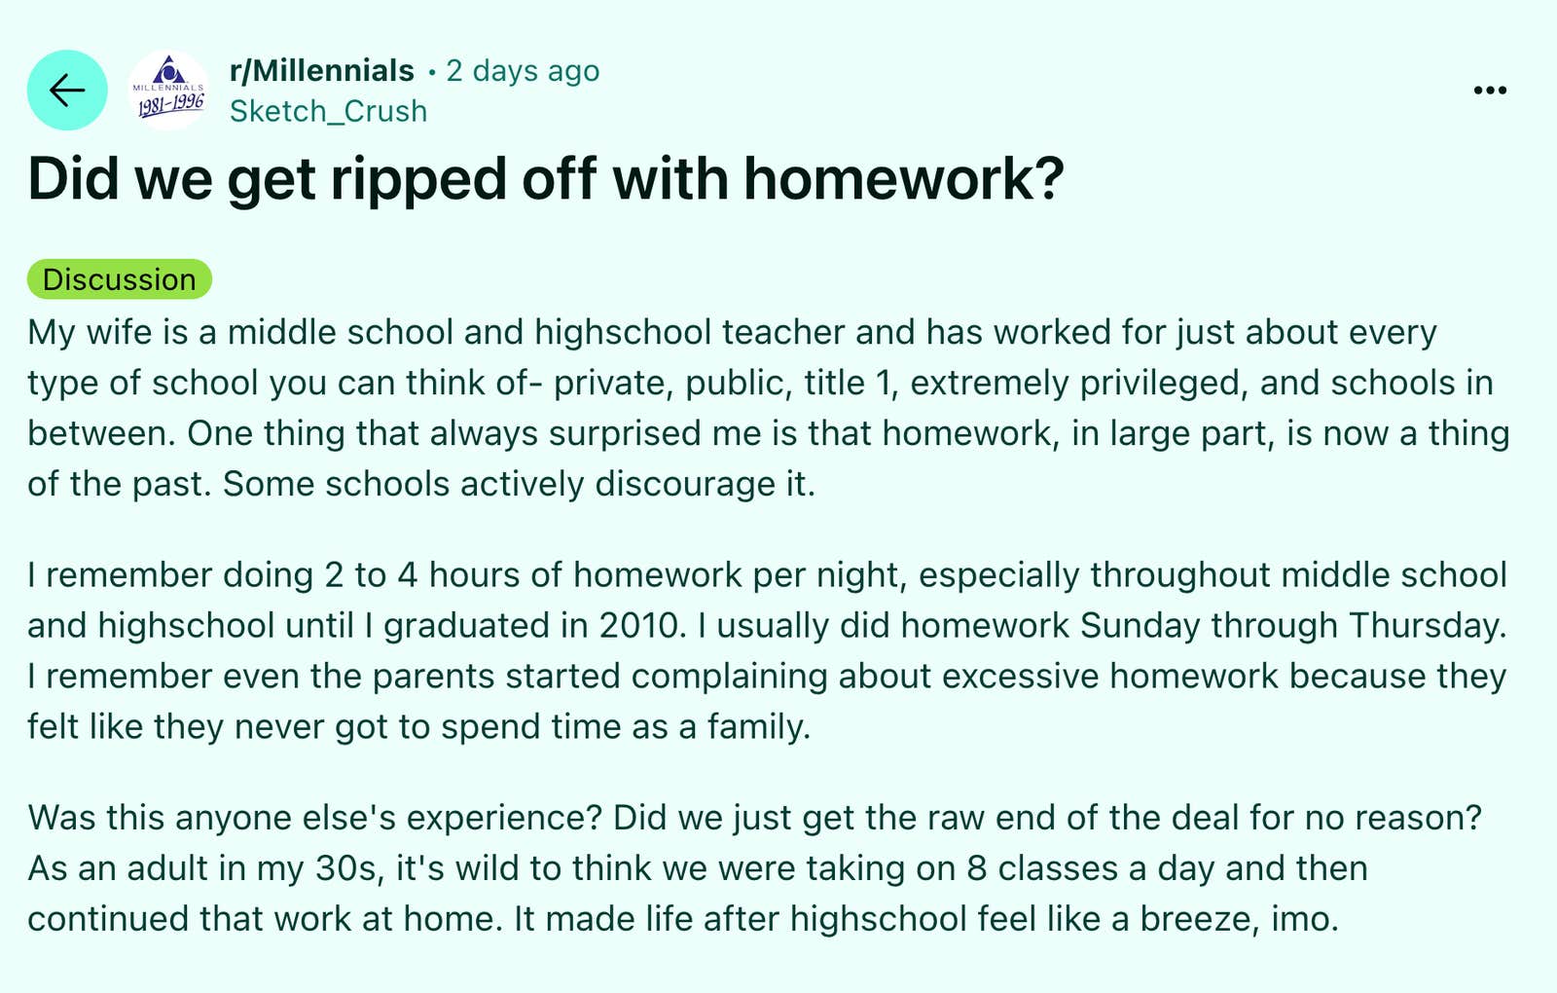Click the green Discussion label pill
The height and width of the screenshot is (993, 1557).
click(x=119, y=279)
